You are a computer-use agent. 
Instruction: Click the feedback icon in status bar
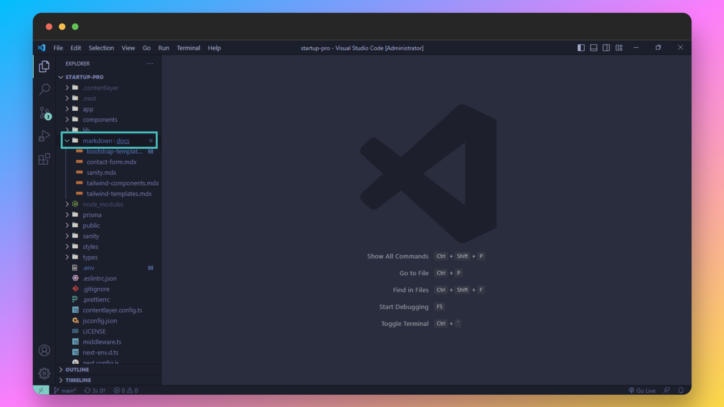click(x=666, y=390)
